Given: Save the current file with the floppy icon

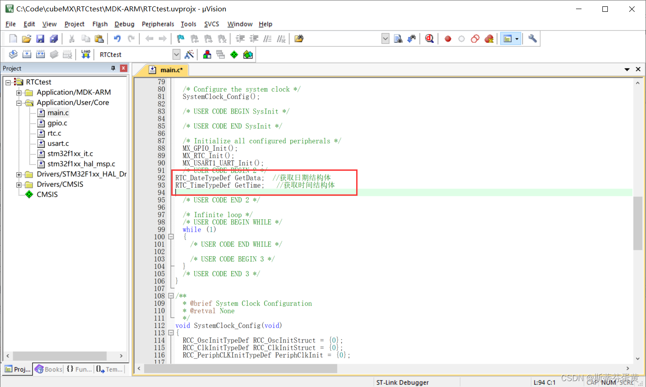Looking at the screenshot, I should tap(40, 39).
